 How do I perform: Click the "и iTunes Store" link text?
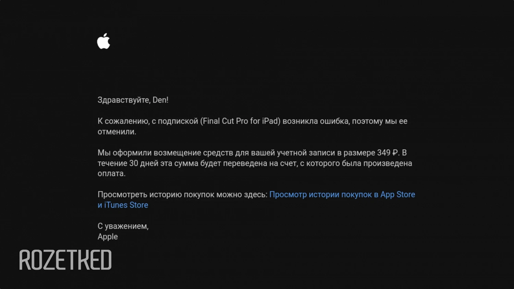[123, 205]
